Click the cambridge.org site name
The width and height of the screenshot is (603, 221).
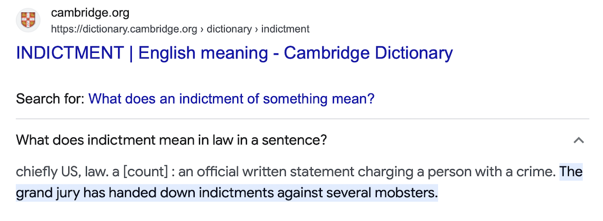tap(90, 13)
